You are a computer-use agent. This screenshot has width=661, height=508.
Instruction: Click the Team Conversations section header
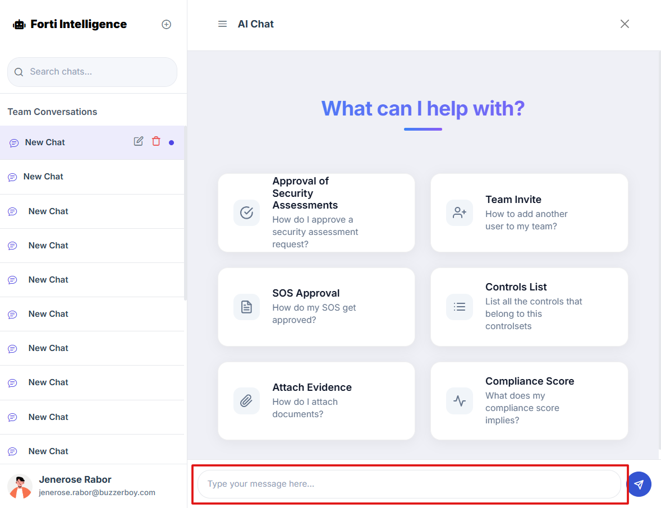tap(52, 112)
